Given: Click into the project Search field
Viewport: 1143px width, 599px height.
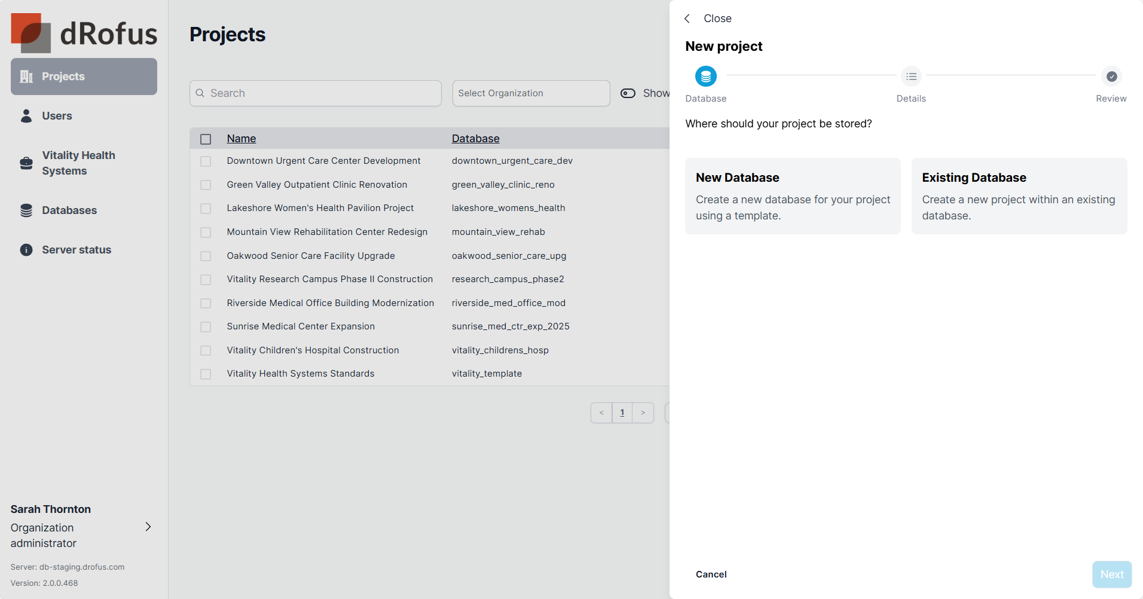Looking at the screenshot, I should click(x=316, y=93).
